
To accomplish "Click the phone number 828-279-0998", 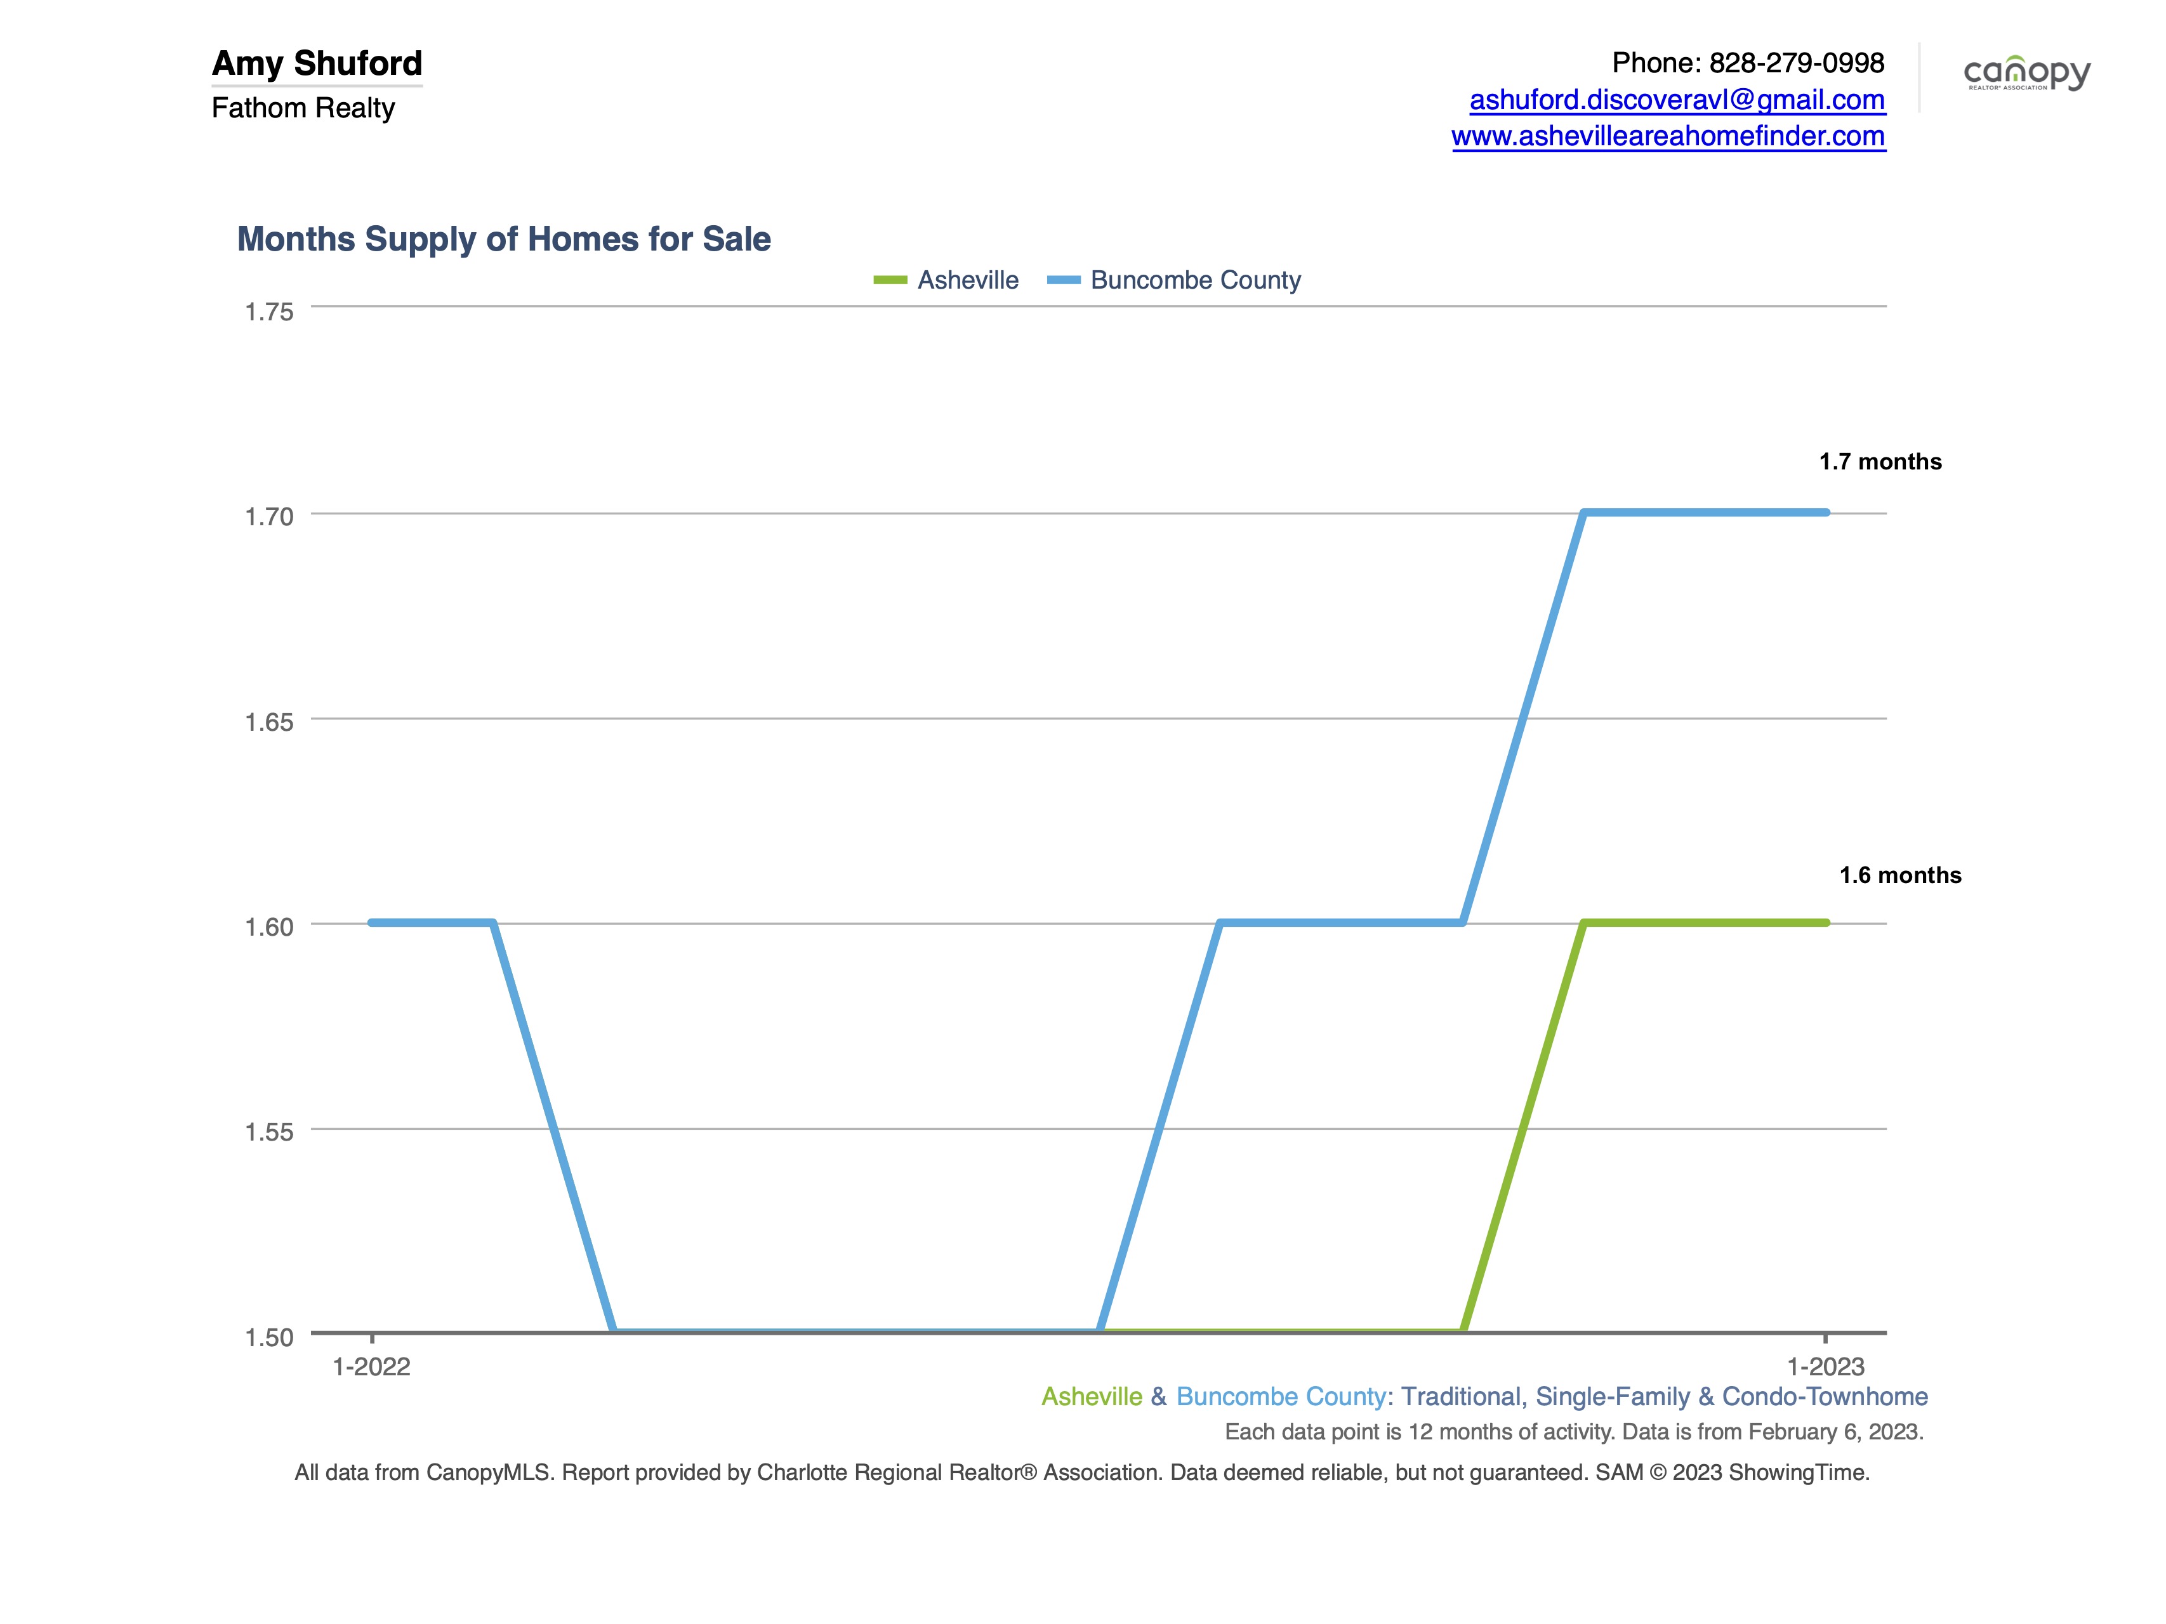I will coord(1797,63).
